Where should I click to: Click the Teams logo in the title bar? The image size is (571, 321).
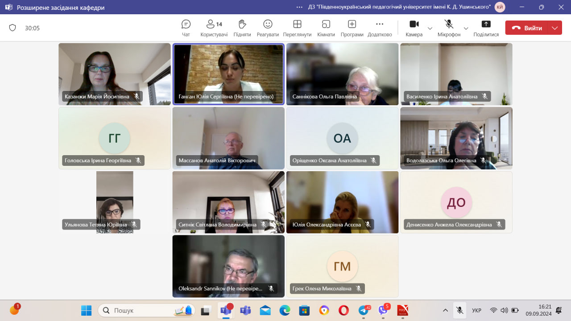pos(9,7)
